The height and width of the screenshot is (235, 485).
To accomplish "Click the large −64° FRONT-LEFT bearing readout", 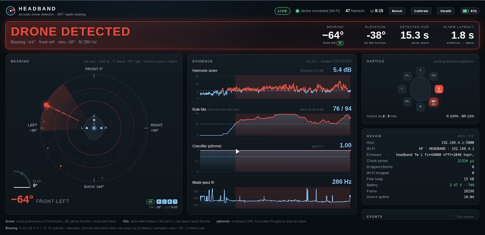I will click(40, 200).
